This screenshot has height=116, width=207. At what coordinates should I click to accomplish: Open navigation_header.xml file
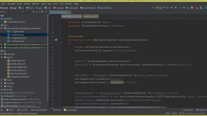18,77
